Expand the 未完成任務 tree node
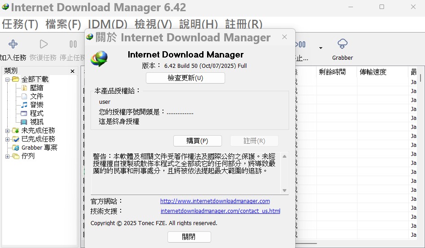This screenshot has width=425, height=248. 8,131
